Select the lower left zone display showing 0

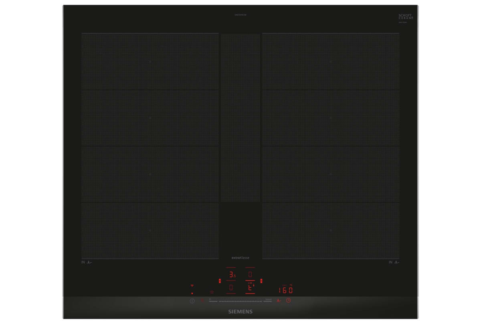(x=231, y=288)
